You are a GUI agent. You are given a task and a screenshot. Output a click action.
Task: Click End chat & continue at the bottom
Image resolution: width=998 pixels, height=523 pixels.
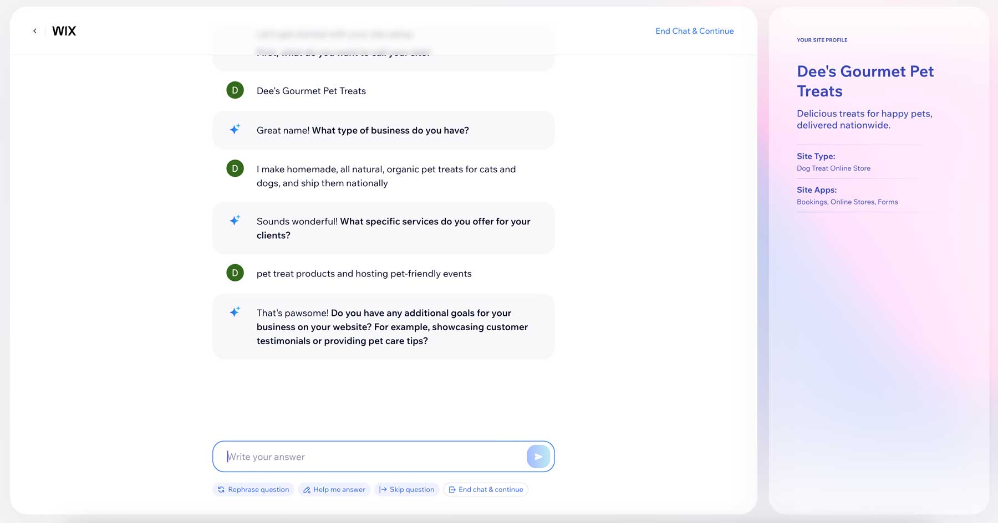486,489
